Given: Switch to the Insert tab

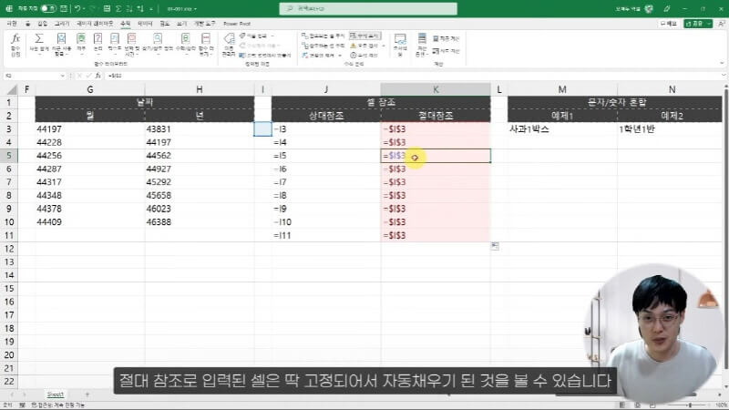Looking at the screenshot, I should click(42, 24).
